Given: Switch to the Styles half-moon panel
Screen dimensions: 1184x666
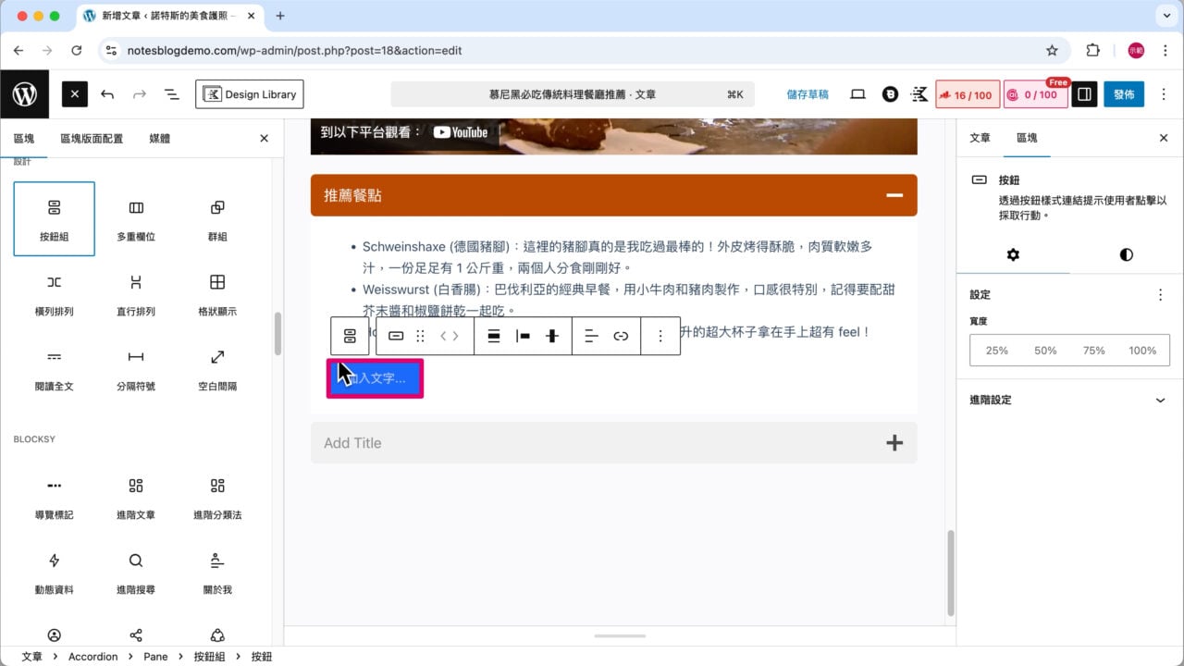Looking at the screenshot, I should (1124, 254).
